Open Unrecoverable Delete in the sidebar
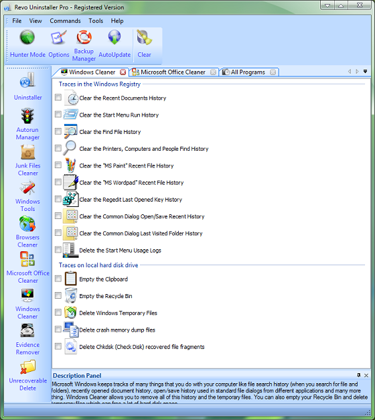375x420 pixels. [x=27, y=376]
